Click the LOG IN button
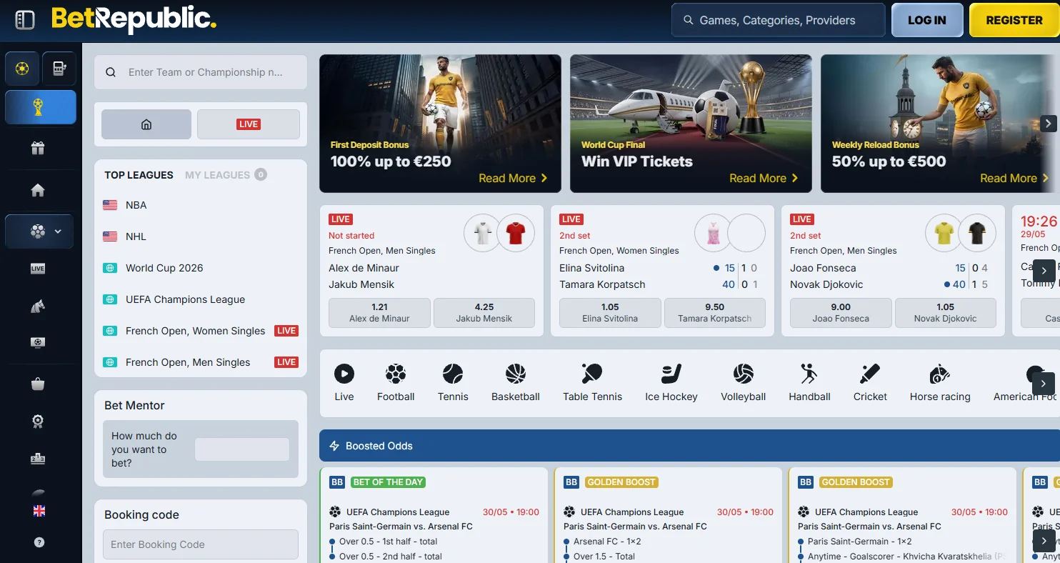This screenshot has width=1060, height=563. tap(927, 20)
